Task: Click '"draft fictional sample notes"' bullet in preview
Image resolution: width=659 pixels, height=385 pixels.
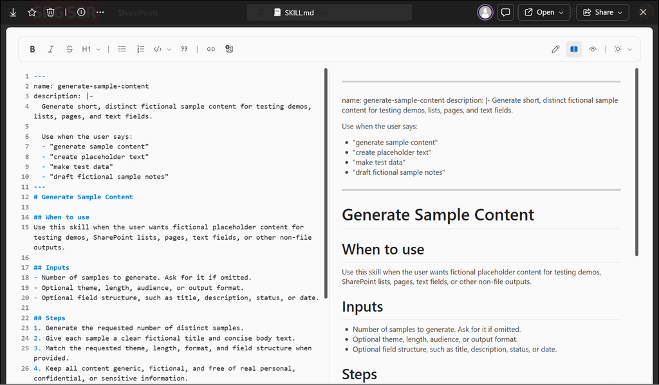Action: point(399,172)
